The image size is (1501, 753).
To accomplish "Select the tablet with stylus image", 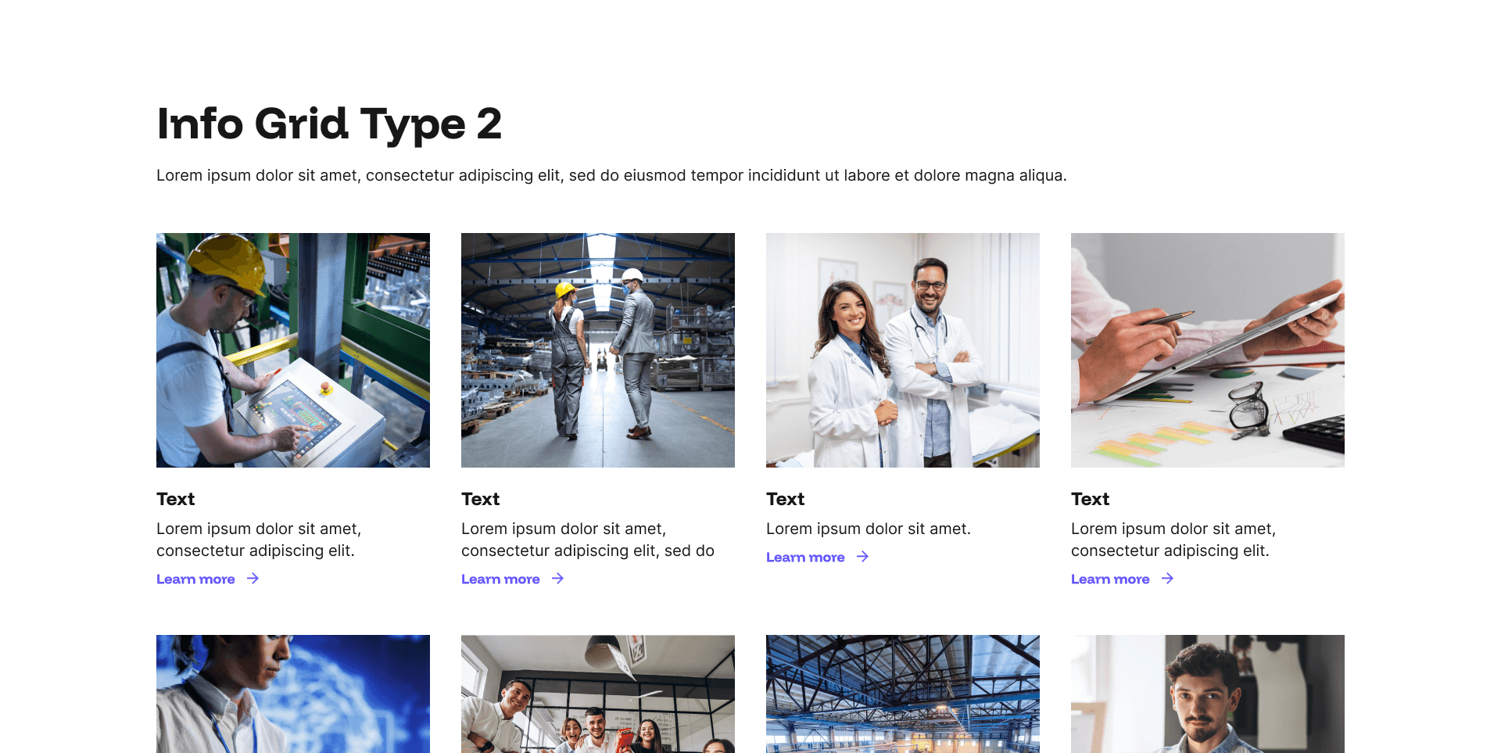I will coord(1208,350).
